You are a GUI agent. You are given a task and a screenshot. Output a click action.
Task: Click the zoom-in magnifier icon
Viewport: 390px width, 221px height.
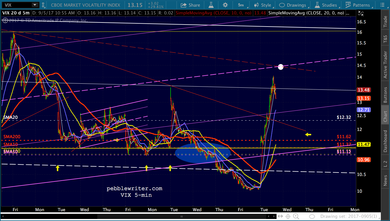click(x=296, y=216)
